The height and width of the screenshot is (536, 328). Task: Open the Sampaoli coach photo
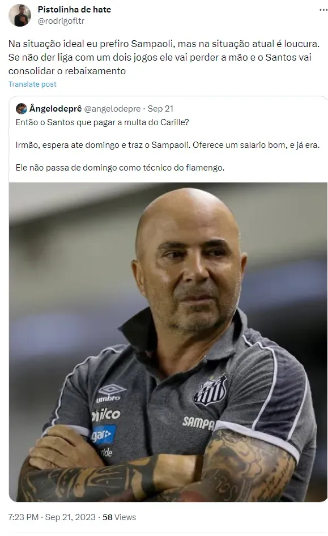[x=168, y=342]
